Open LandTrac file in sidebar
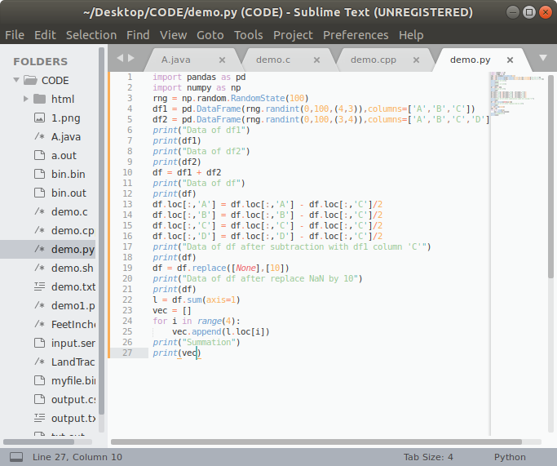Screen dimensions: 557x466 point(73,362)
